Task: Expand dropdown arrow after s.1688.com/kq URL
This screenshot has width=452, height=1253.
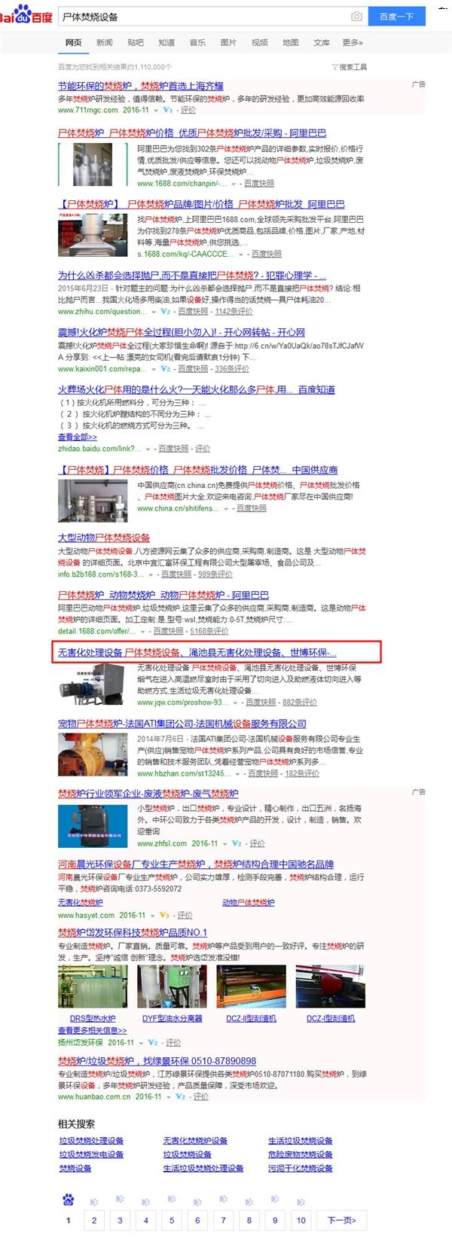Action: pos(241,255)
